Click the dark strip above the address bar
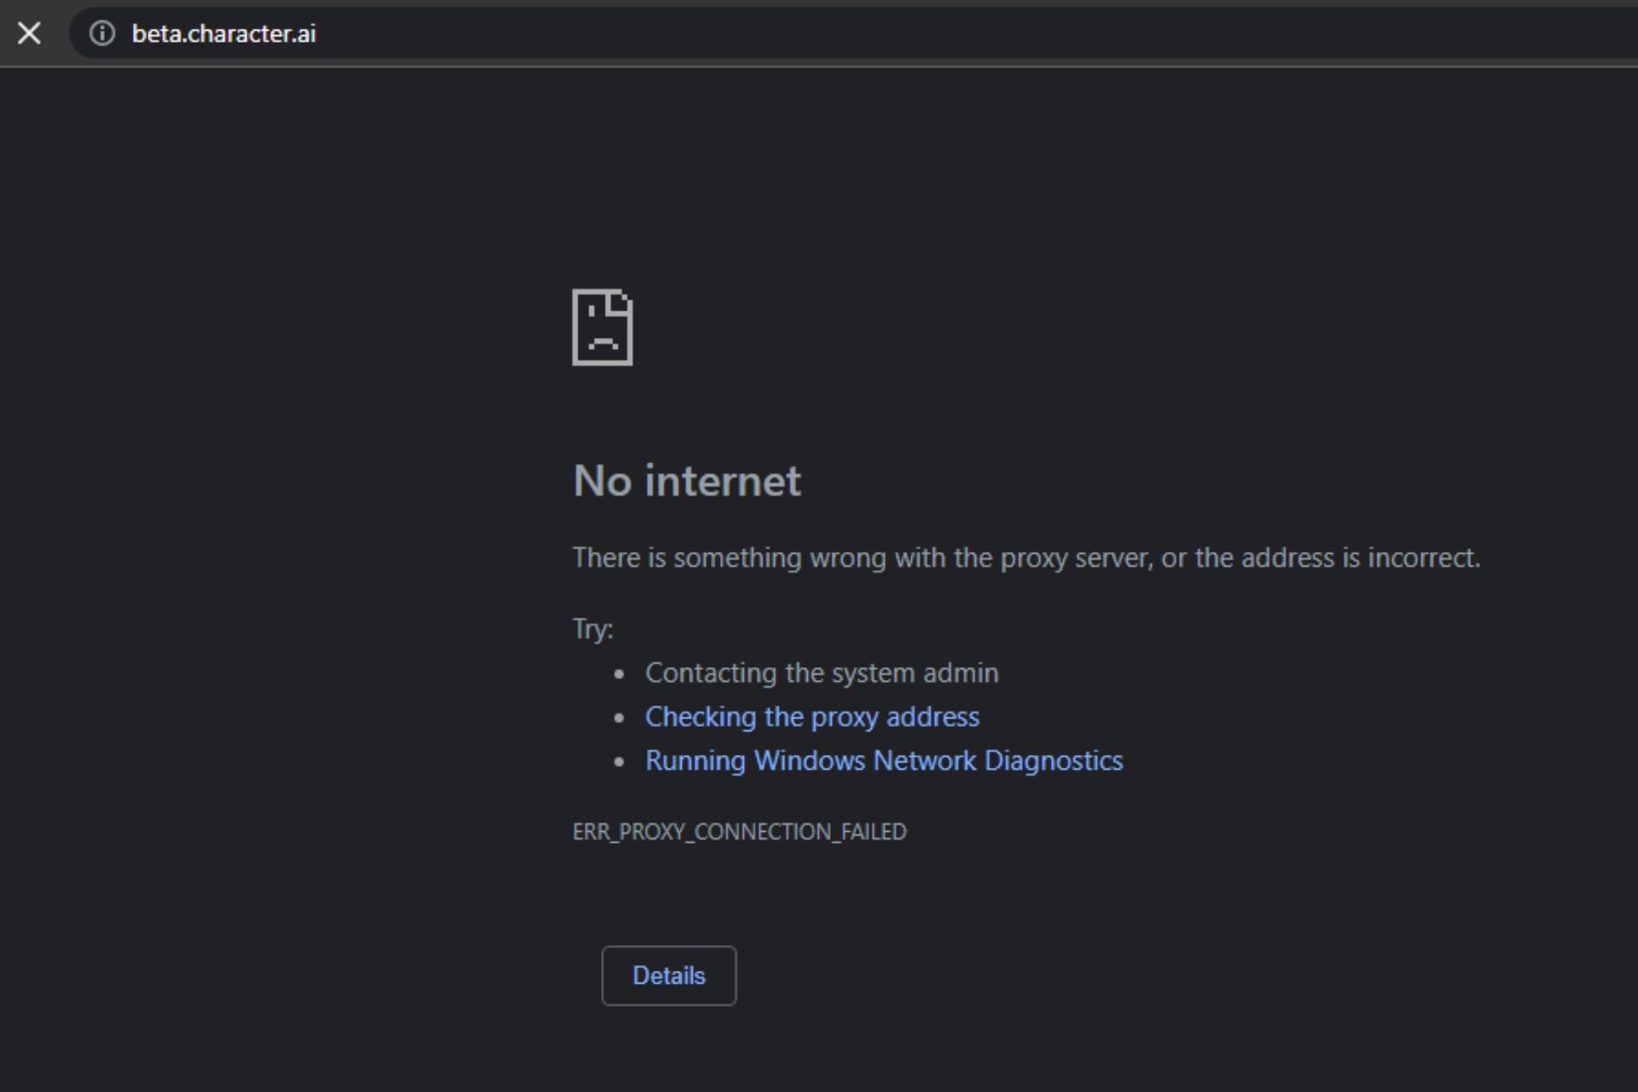Image resolution: width=1638 pixels, height=1092 pixels. (x=819, y=3)
